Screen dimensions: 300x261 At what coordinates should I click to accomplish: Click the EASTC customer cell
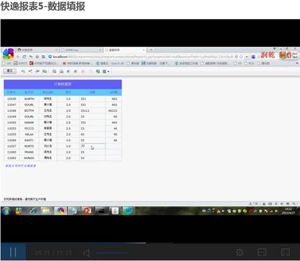tap(29, 140)
